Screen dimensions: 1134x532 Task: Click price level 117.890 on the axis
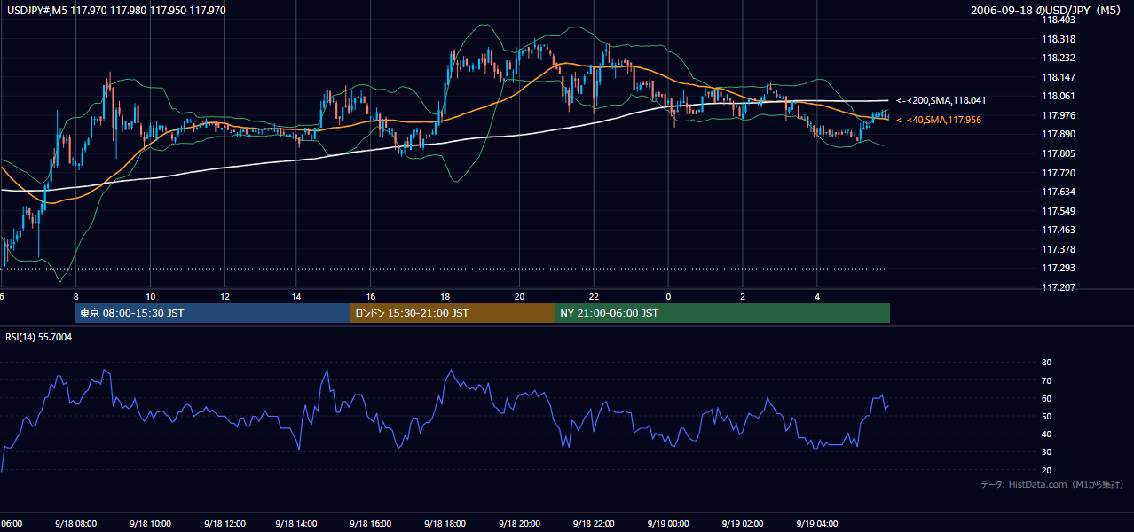(x=1058, y=134)
